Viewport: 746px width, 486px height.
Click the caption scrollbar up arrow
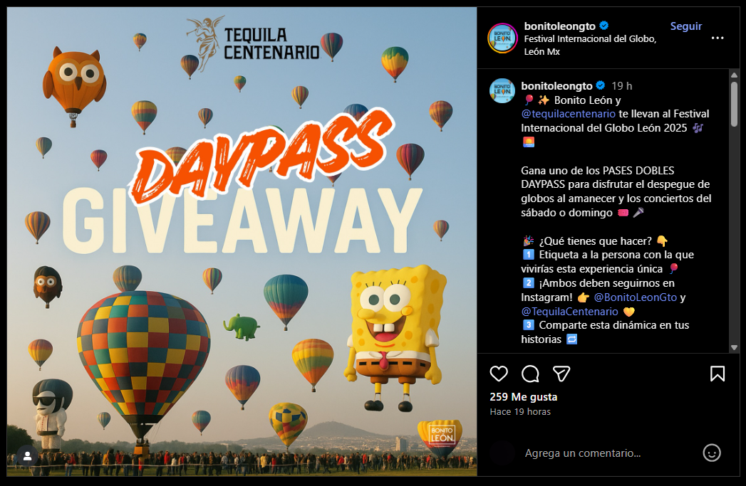(x=734, y=75)
